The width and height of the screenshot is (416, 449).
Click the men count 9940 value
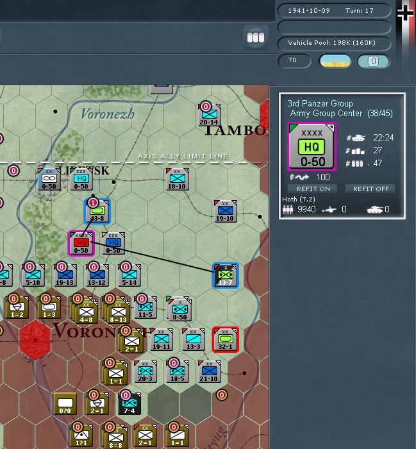click(x=306, y=210)
